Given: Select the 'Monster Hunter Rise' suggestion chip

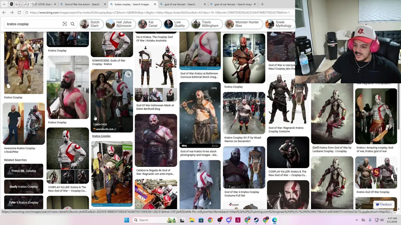Looking at the screenshot, I should [x=244, y=24].
